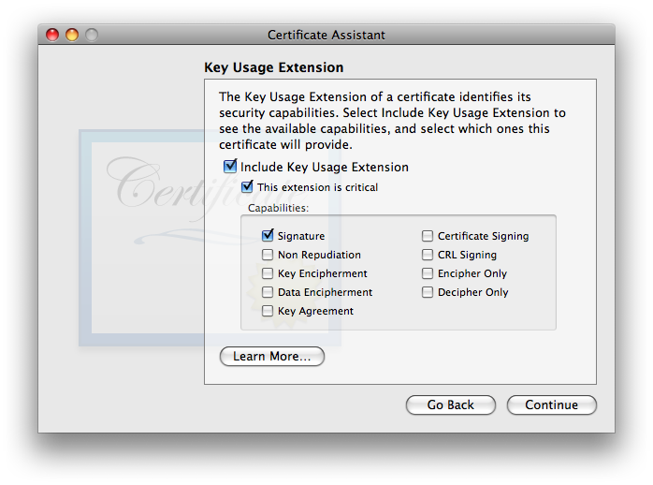653x485 pixels.
Task: Click Continue to proceed
Action: pyautogui.click(x=551, y=405)
